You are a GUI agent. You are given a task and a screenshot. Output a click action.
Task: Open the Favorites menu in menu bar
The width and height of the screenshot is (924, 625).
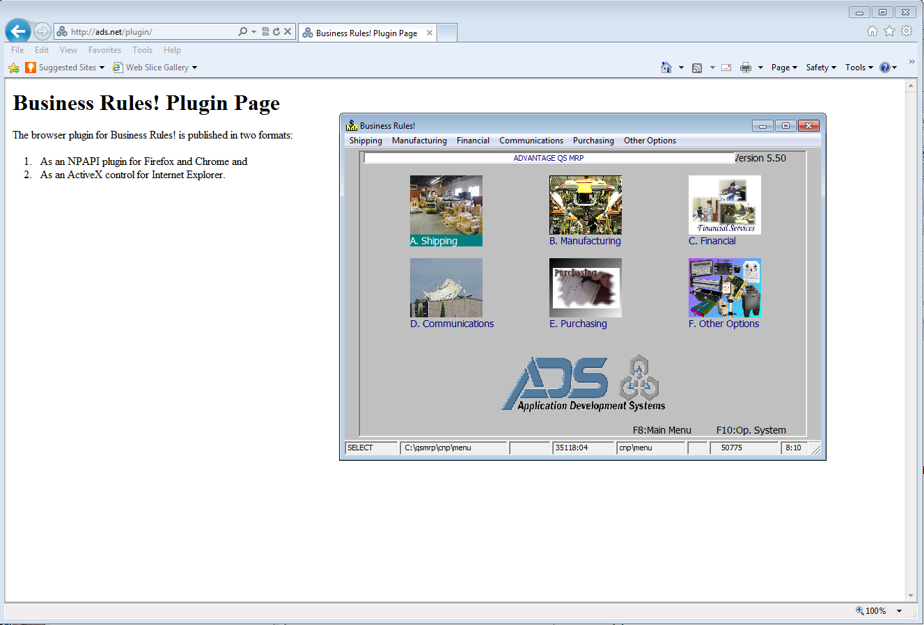click(104, 50)
